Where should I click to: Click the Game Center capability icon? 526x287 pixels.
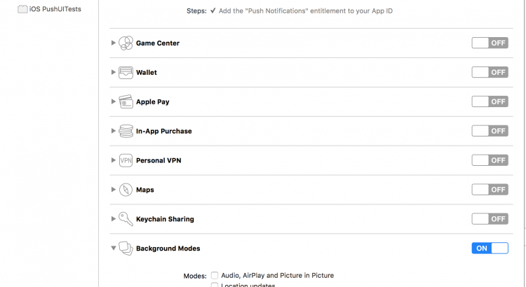[126, 43]
